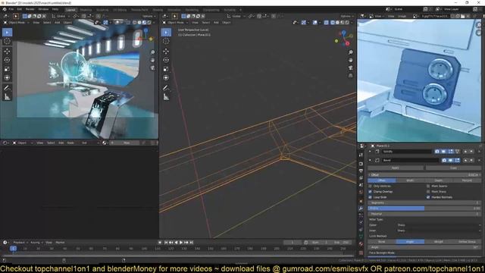Viewport: 485px width, 273px height.
Task: Open Inner miter type dropdown
Action: pos(439,231)
